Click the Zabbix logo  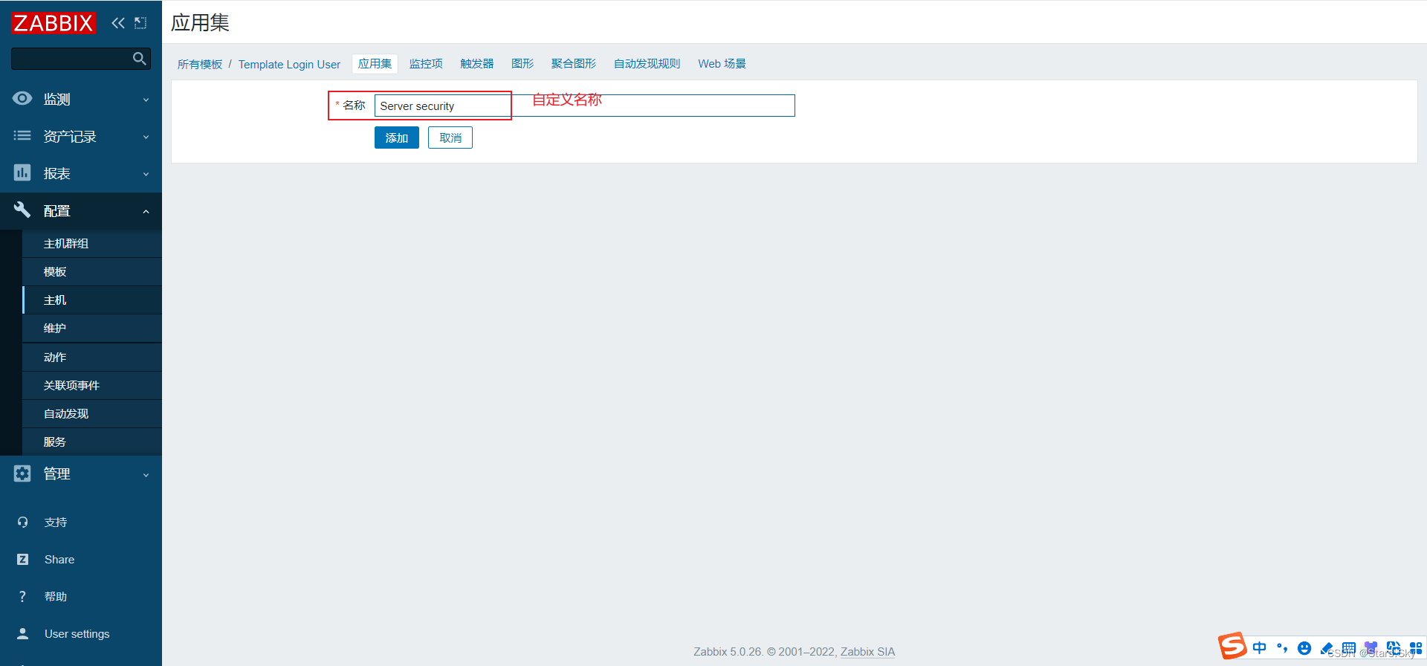tap(54, 23)
